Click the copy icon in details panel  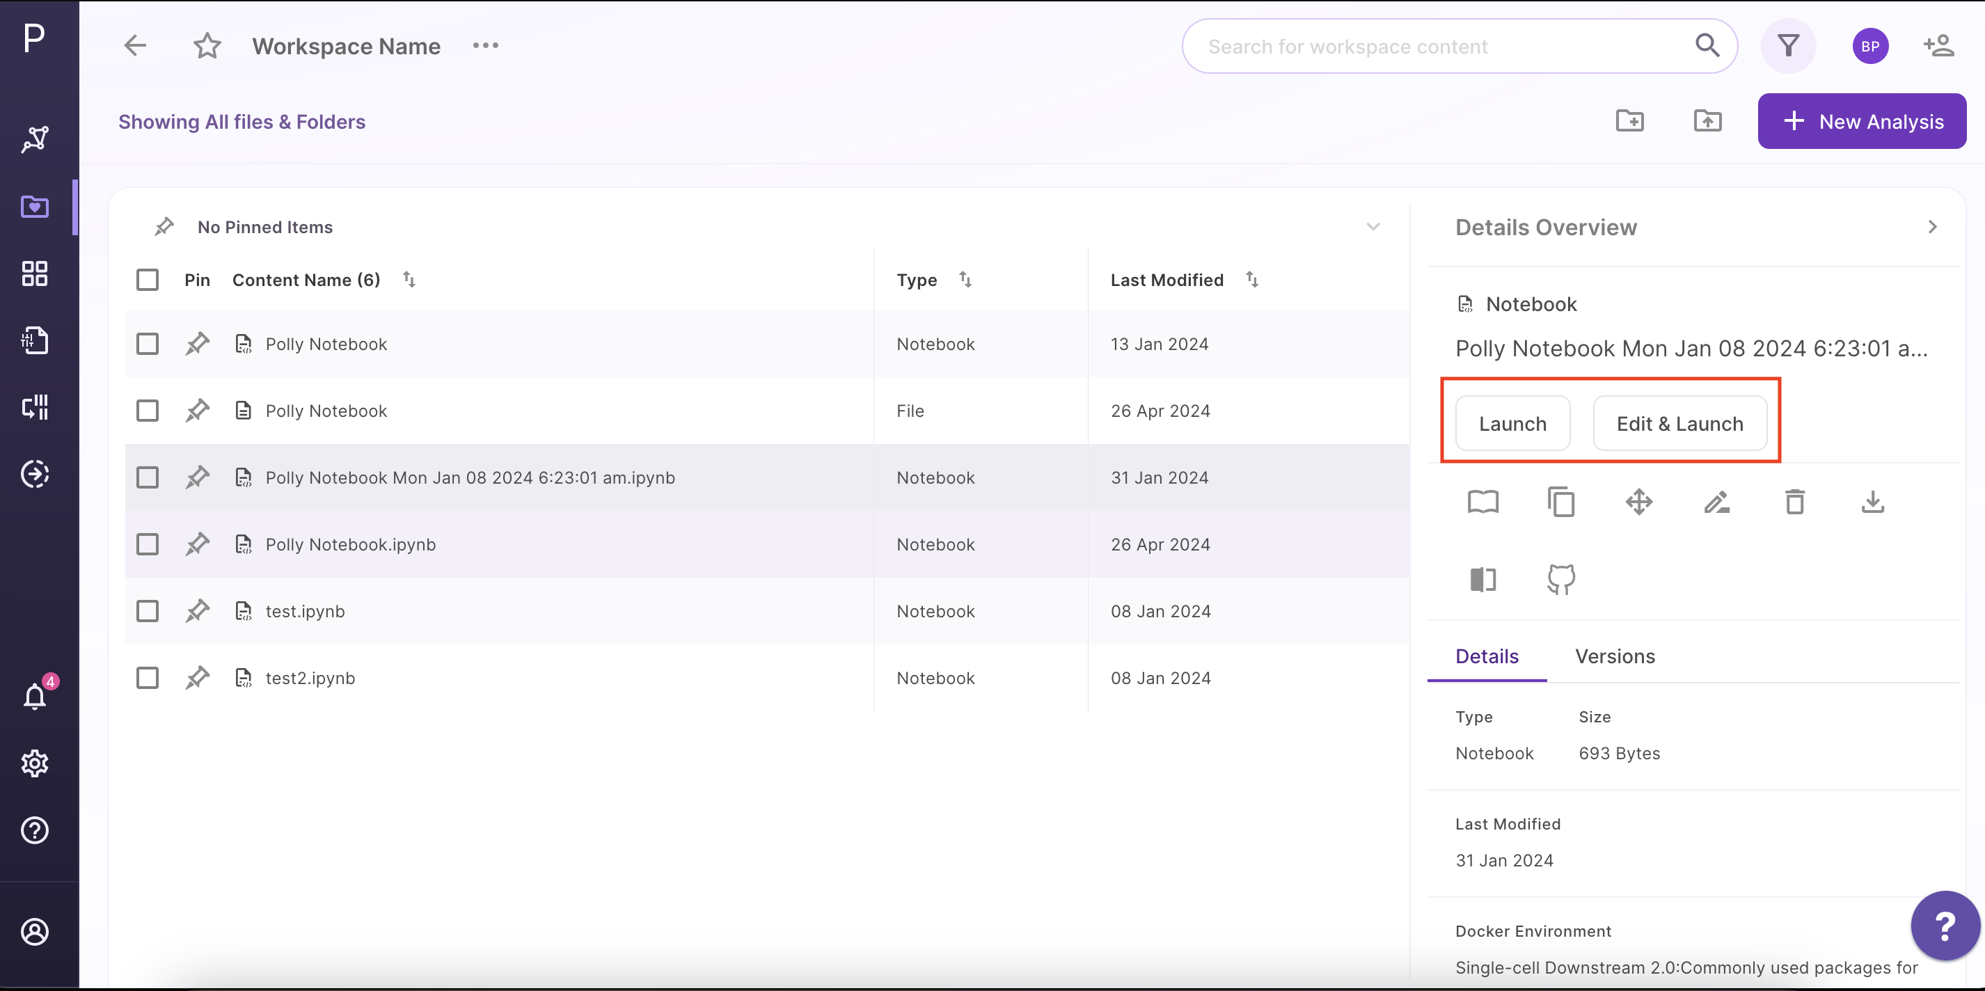coord(1561,502)
